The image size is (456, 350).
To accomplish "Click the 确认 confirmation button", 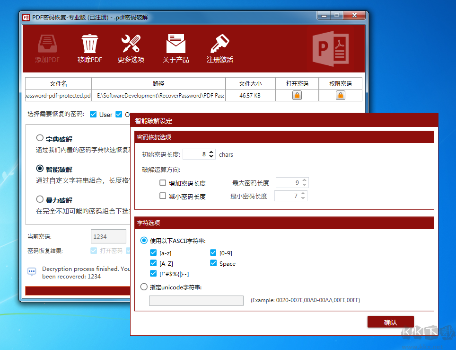I will click(x=390, y=321).
